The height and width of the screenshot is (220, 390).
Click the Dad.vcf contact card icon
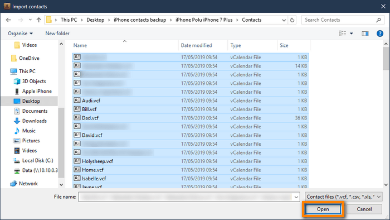coord(77,118)
